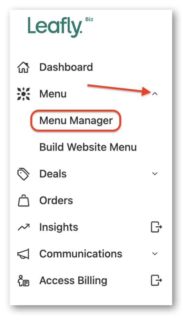
Task: Click the Communications label
Action: [81, 254]
